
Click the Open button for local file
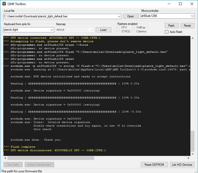pos(130,16)
